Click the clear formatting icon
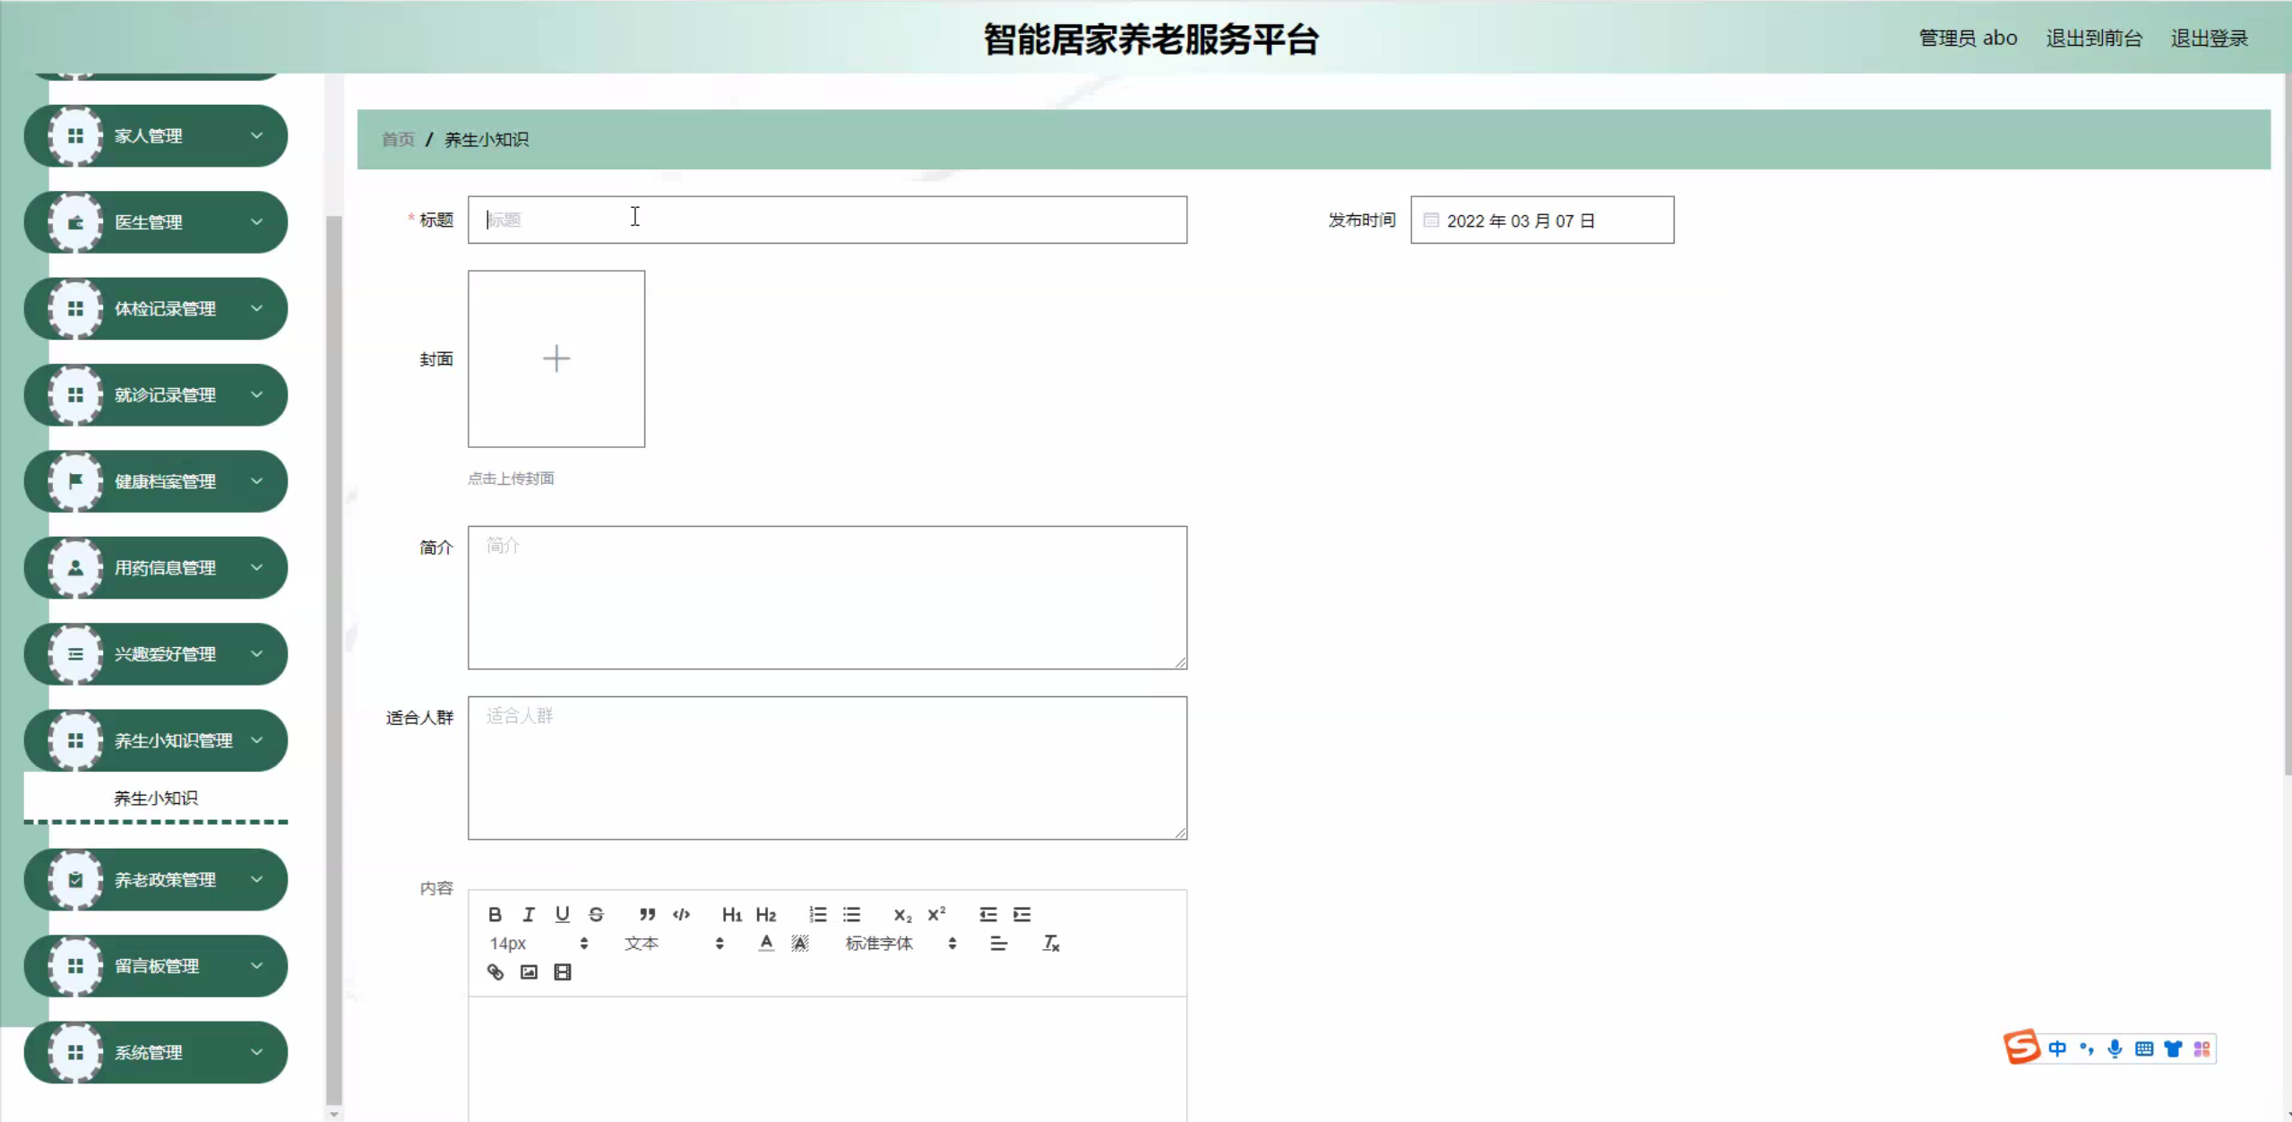 coord(1051,943)
